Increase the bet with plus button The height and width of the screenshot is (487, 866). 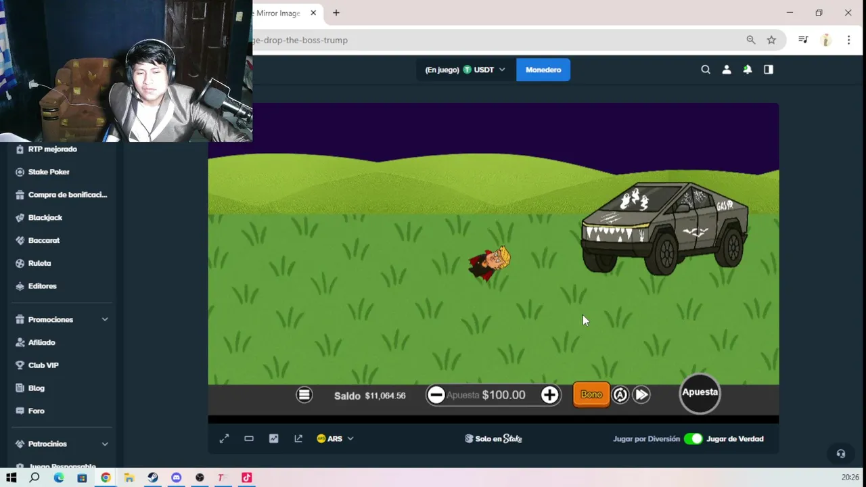tap(549, 395)
